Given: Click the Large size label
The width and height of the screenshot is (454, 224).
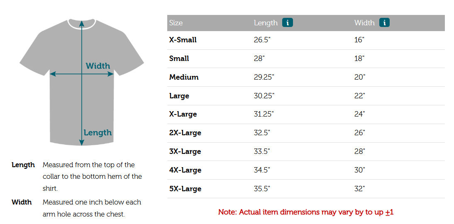Looking at the screenshot, I should (179, 96).
